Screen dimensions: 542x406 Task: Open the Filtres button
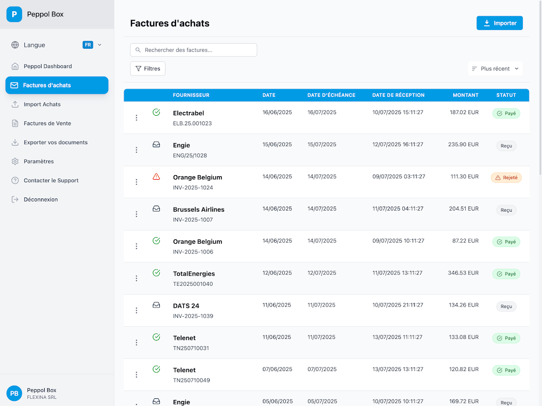pos(148,69)
